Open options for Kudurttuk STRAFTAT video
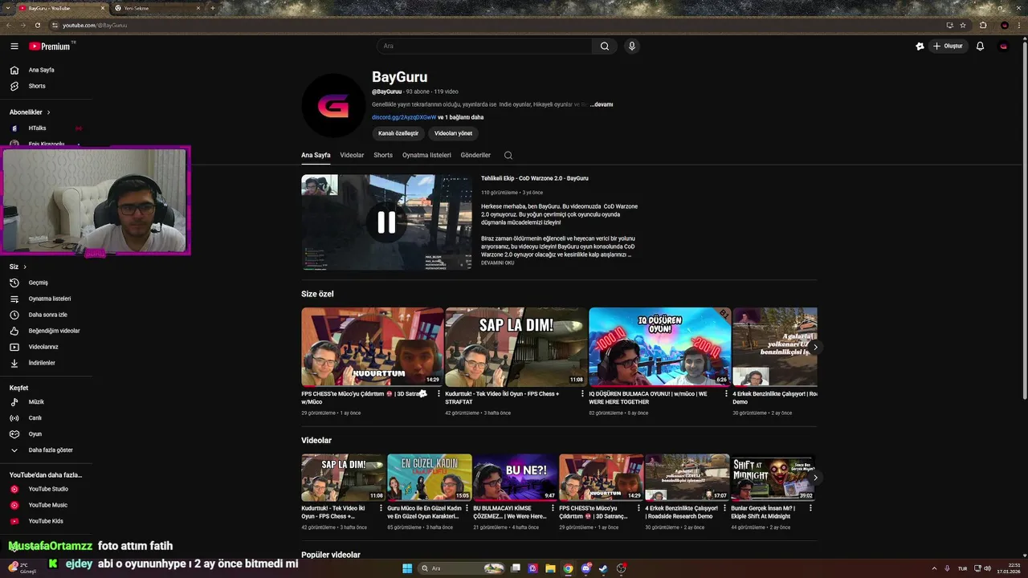 pos(582,394)
